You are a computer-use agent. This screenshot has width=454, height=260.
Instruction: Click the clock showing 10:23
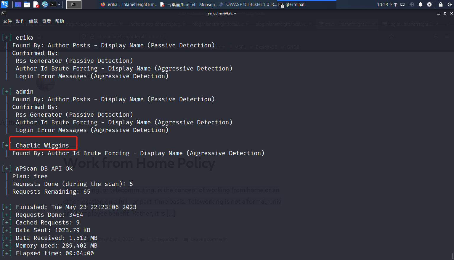(x=387, y=4)
